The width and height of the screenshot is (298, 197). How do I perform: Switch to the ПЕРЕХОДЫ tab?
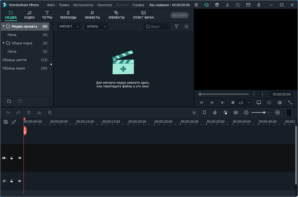point(68,15)
